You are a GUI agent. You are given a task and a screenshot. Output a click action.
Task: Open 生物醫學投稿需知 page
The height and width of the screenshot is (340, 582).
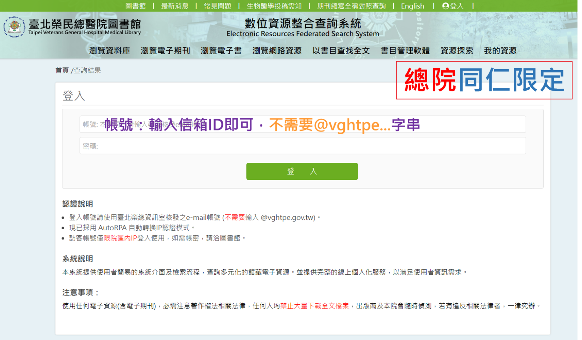[274, 6]
